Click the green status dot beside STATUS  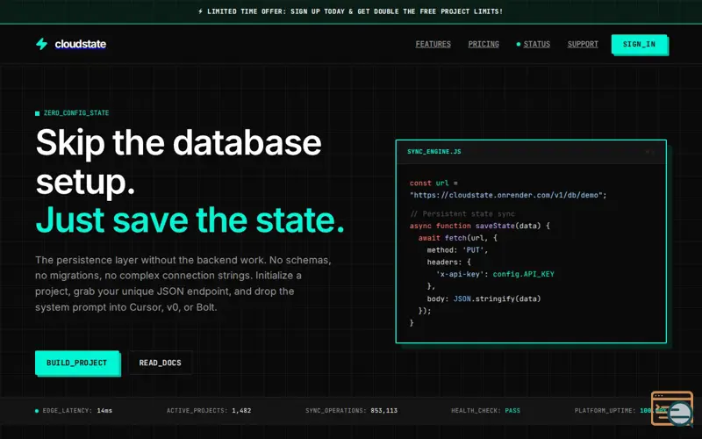point(519,45)
